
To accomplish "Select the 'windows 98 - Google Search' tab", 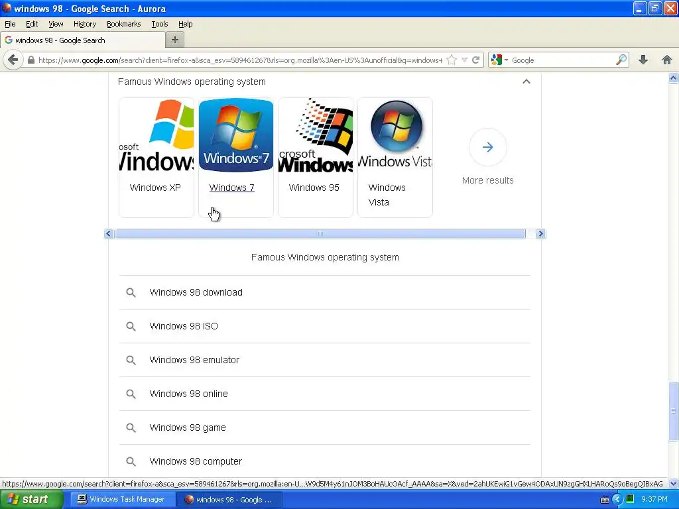I will (x=83, y=40).
